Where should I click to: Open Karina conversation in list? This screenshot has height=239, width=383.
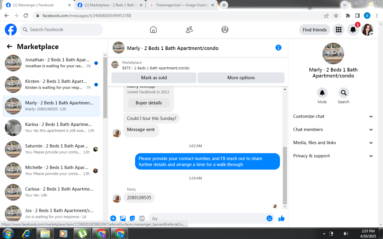pyautogui.click(x=52, y=128)
